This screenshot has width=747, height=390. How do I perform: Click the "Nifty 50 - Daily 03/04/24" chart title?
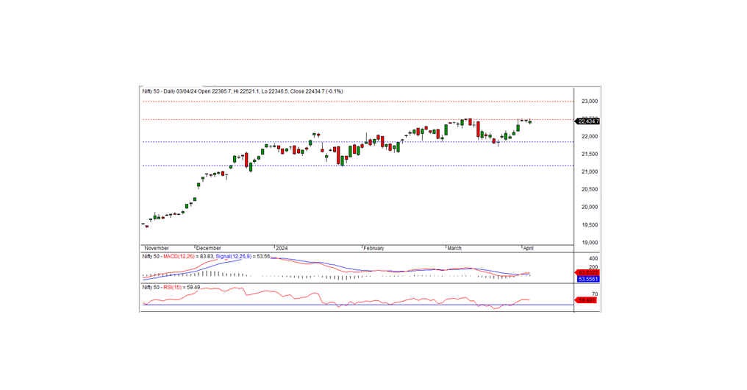(x=169, y=91)
